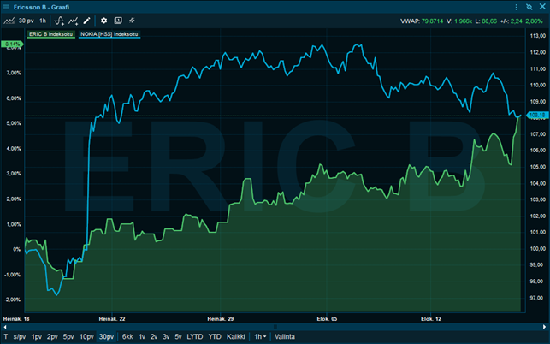Select the ERIC B Indeksoitu legend label
The image size is (550, 344).
[x=50, y=34]
